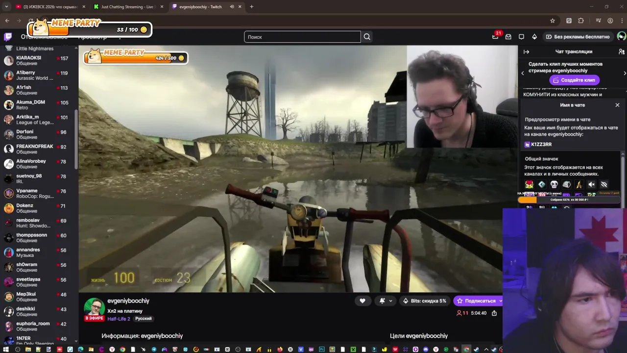Click the browser back arrow
The height and width of the screenshot is (353, 627).
(7, 21)
